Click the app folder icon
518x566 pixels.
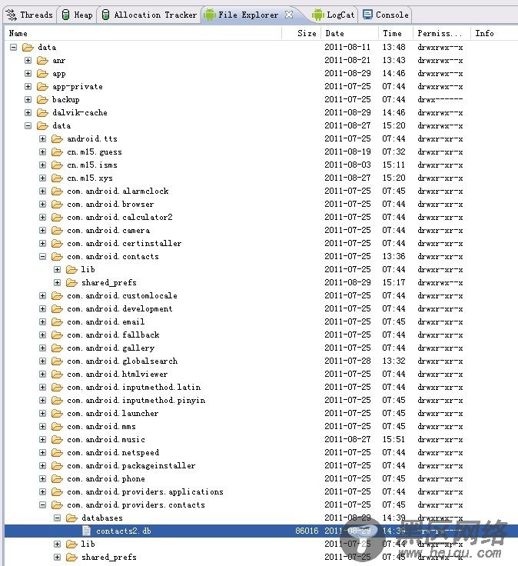(42, 74)
